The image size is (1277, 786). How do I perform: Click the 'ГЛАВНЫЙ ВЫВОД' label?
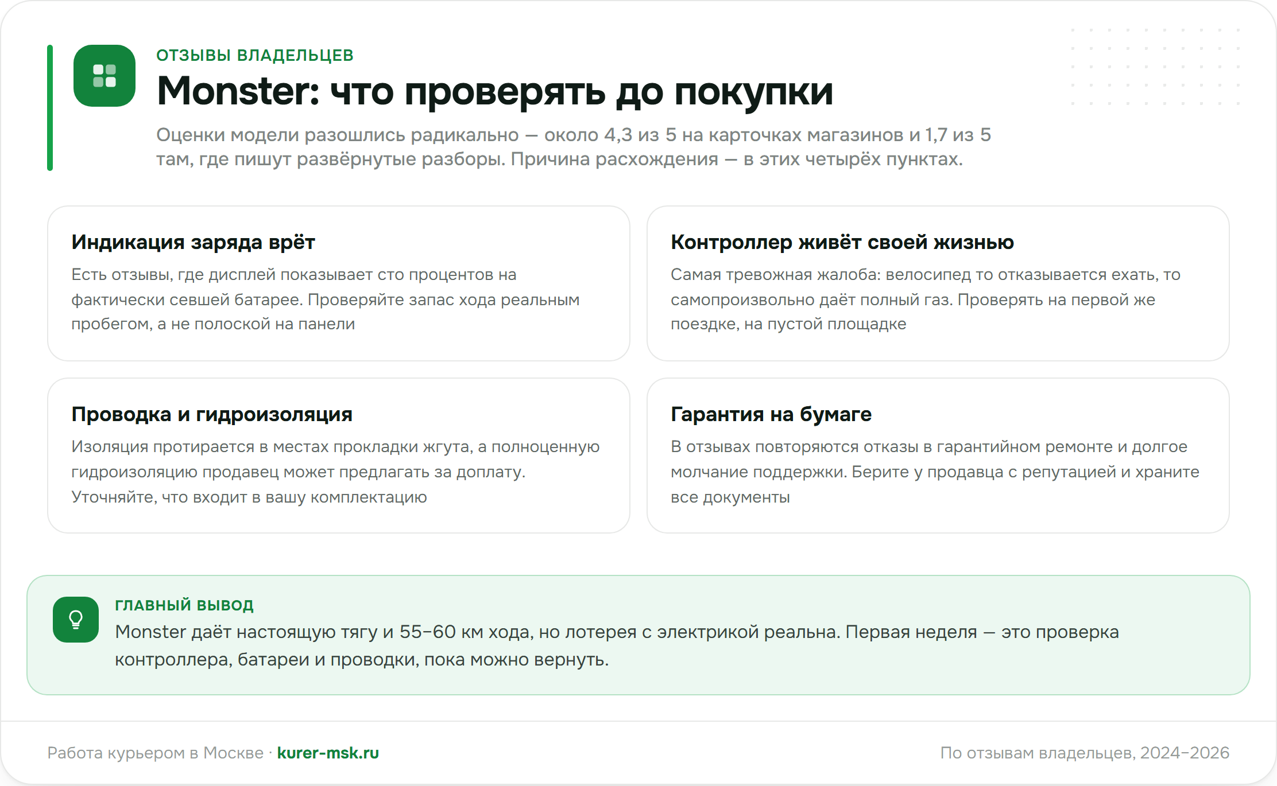(184, 605)
